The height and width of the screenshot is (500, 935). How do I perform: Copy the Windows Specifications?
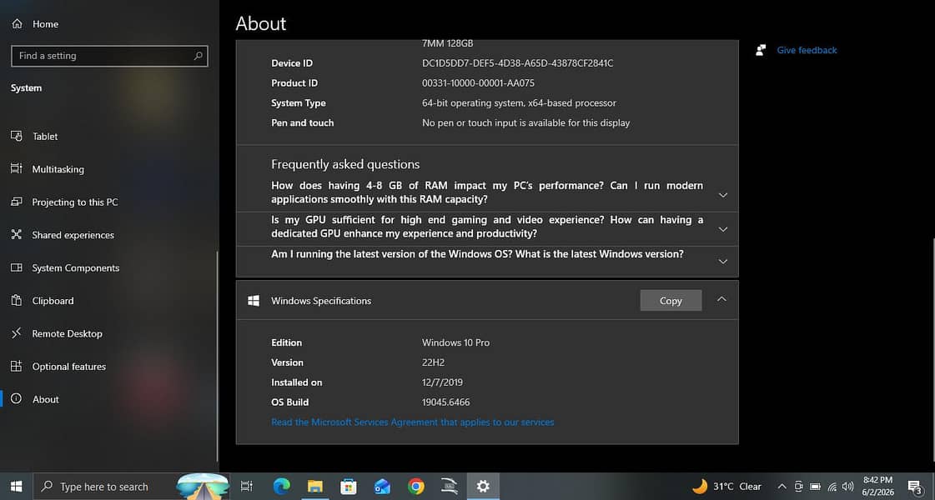[x=671, y=301]
